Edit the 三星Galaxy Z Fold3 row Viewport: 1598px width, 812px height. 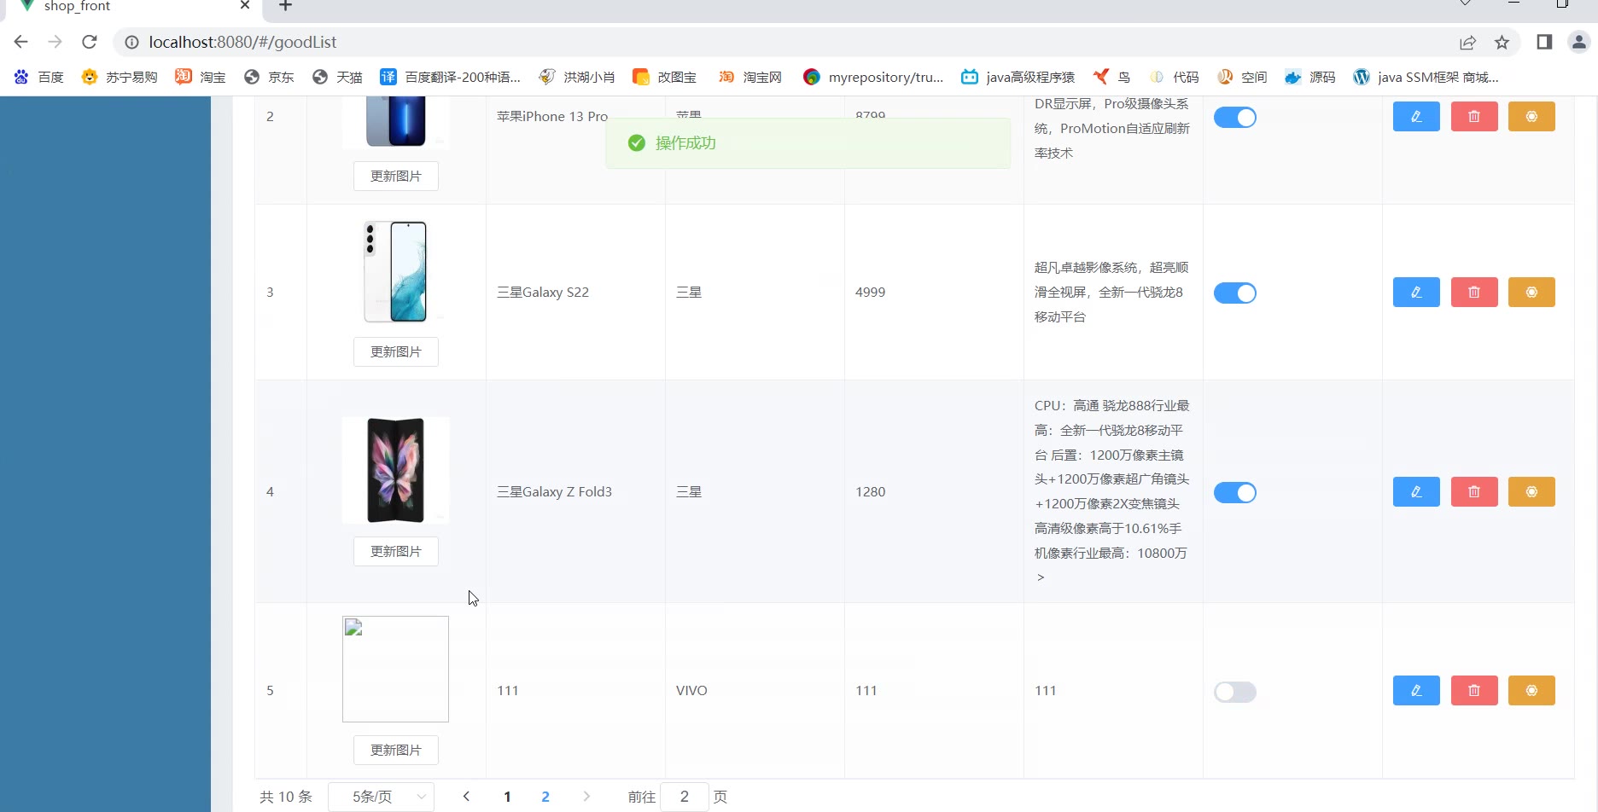(x=1416, y=492)
